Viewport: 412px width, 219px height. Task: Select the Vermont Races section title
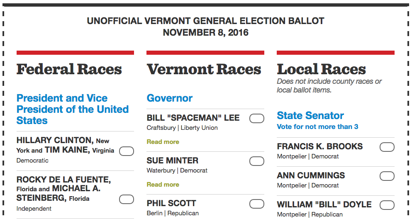204,69
